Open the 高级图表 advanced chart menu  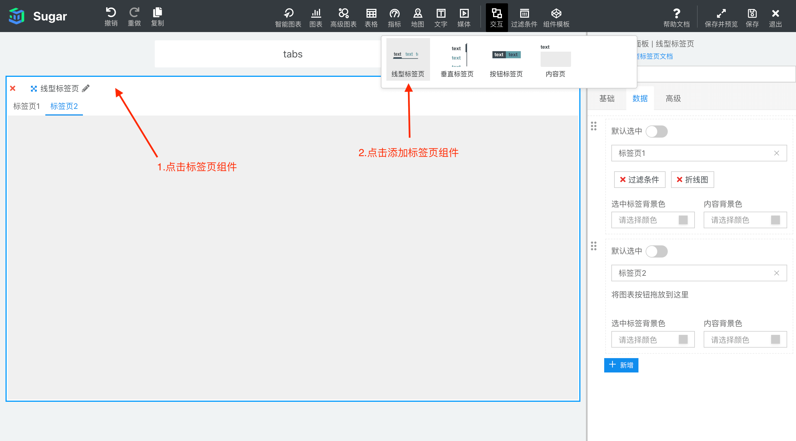(x=343, y=18)
